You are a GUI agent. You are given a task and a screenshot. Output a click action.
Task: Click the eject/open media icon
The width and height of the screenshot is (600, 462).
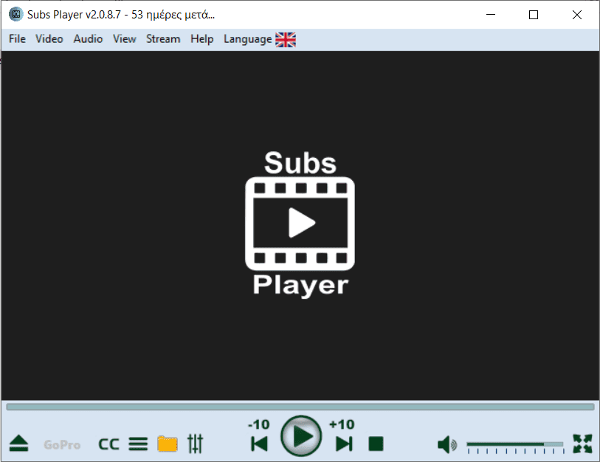pyautogui.click(x=18, y=444)
